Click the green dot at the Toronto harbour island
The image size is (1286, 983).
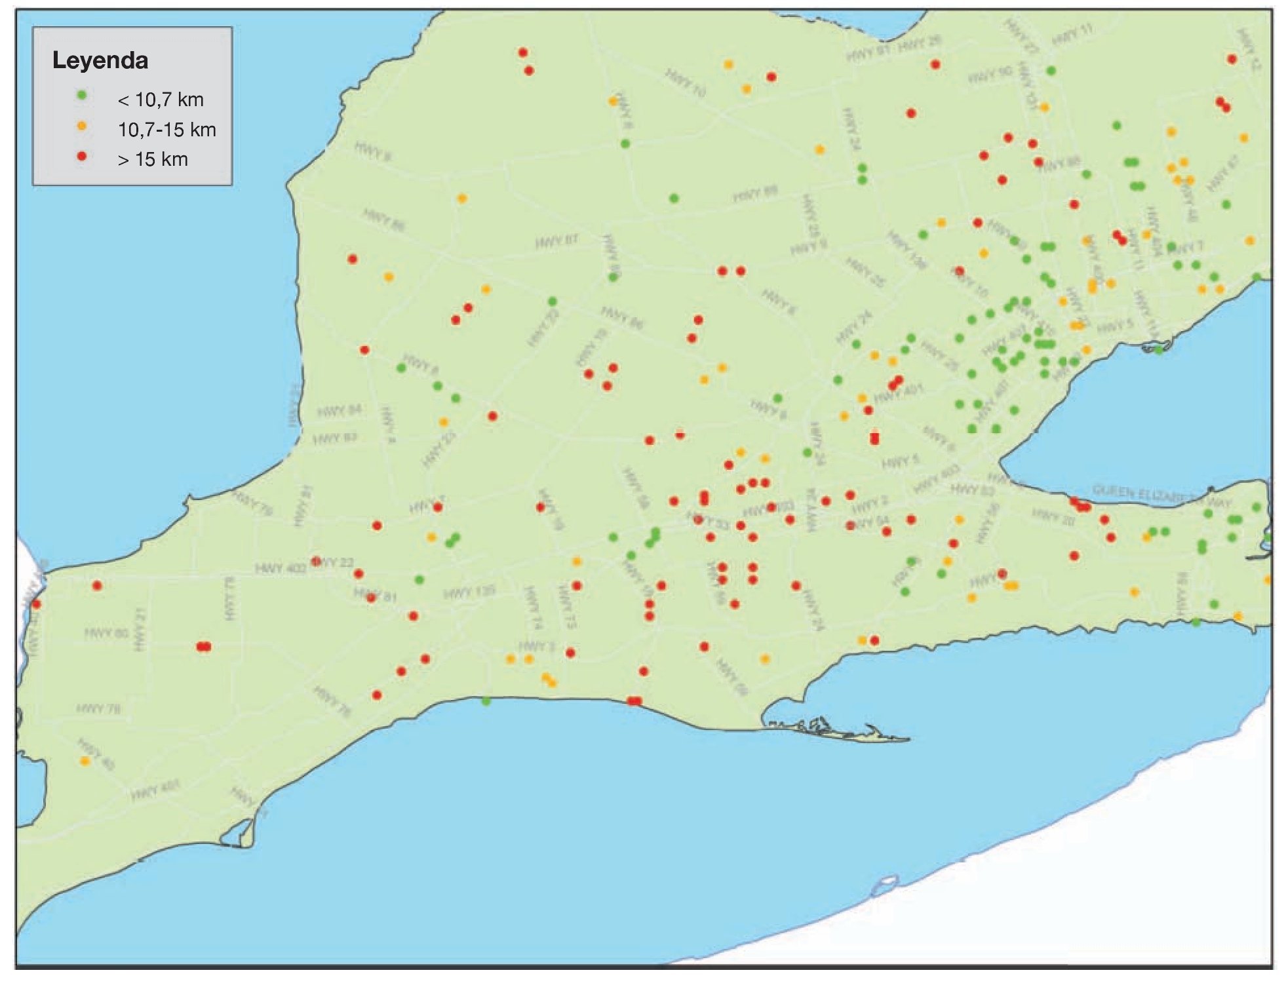pyautogui.click(x=1159, y=351)
